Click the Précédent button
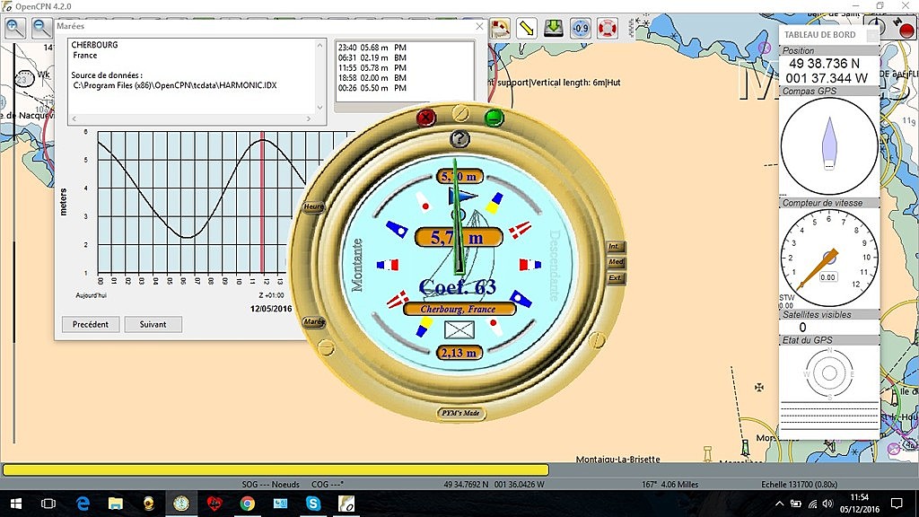919x517 pixels. 91,324
